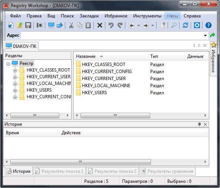The height and width of the screenshot is (188, 220).
Task: Click the Избранное star icon on sidebar
Action: coord(213,45)
